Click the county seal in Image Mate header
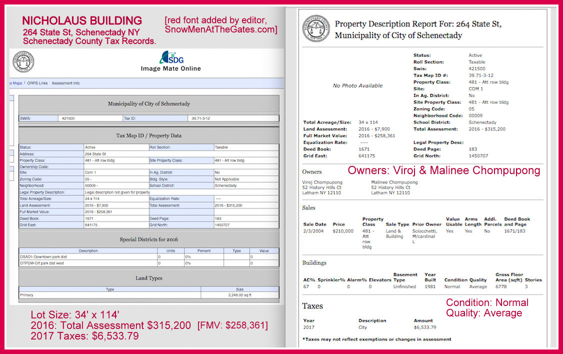The image size is (563, 354). coord(23,61)
